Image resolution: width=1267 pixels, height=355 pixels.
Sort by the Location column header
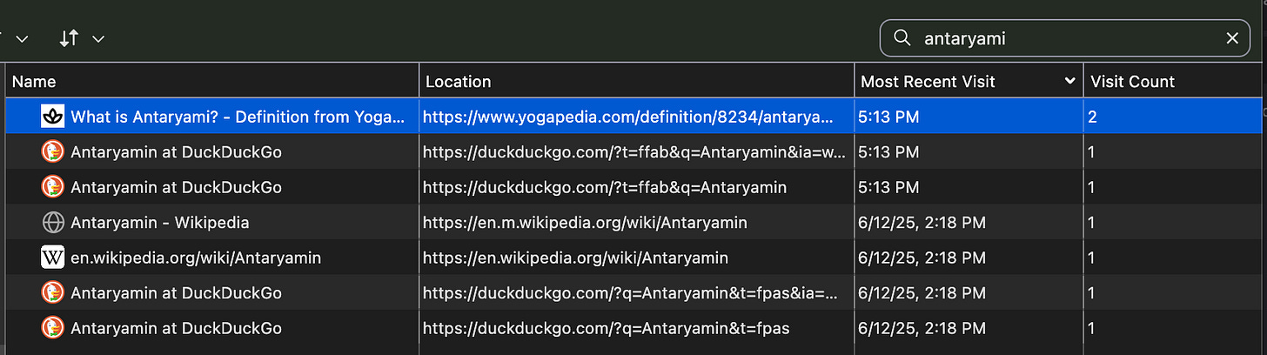[636, 81]
